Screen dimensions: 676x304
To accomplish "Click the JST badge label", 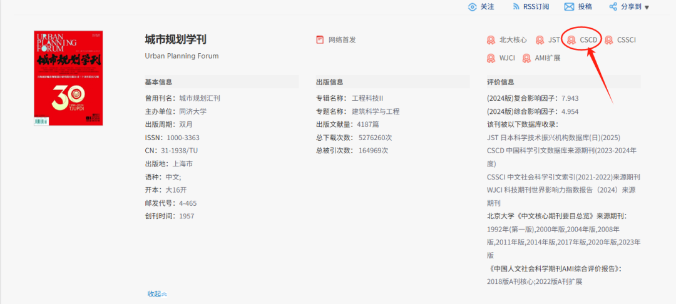I will click(554, 40).
